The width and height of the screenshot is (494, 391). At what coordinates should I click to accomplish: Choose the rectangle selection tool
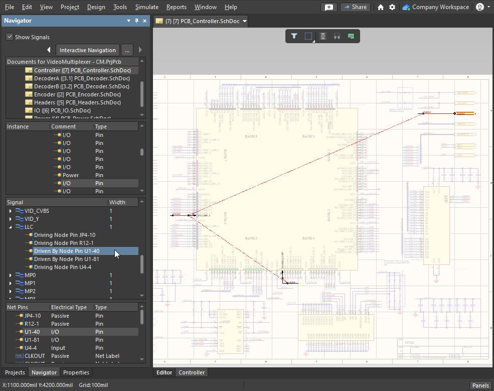click(x=308, y=36)
